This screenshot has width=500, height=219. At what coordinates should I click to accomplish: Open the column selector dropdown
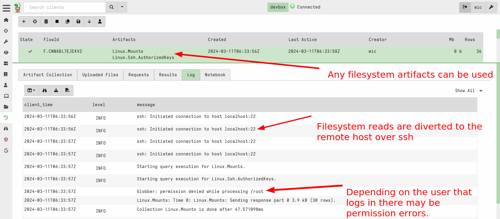click(x=31, y=90)
